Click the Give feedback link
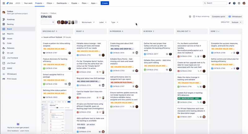Viewport: 248px width, 134px height. (x=13, y=131)
